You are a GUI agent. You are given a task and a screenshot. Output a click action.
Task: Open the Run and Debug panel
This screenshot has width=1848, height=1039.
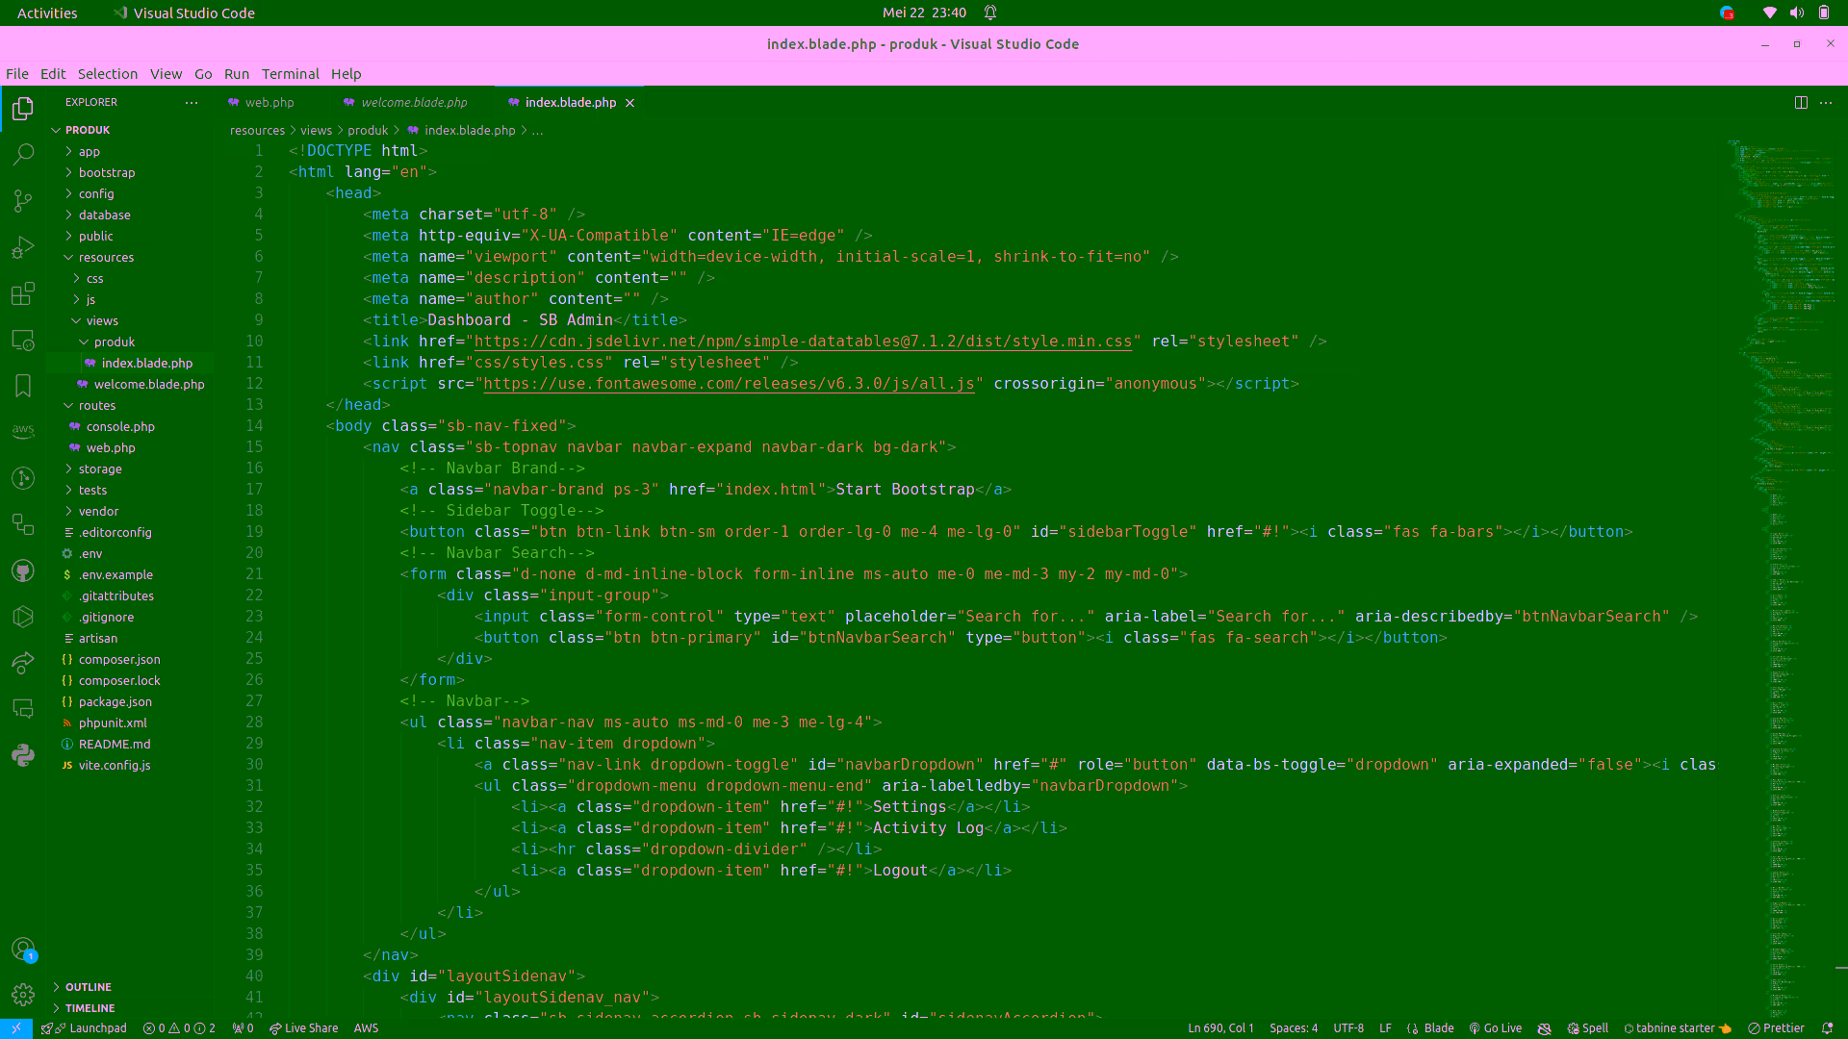tap(23, 246)
